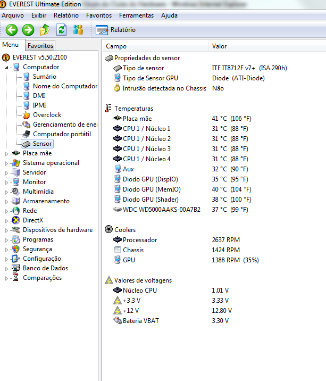Click the 12.80 V value
Viewport: 326px width, 381px height.
tap(222, 311)
